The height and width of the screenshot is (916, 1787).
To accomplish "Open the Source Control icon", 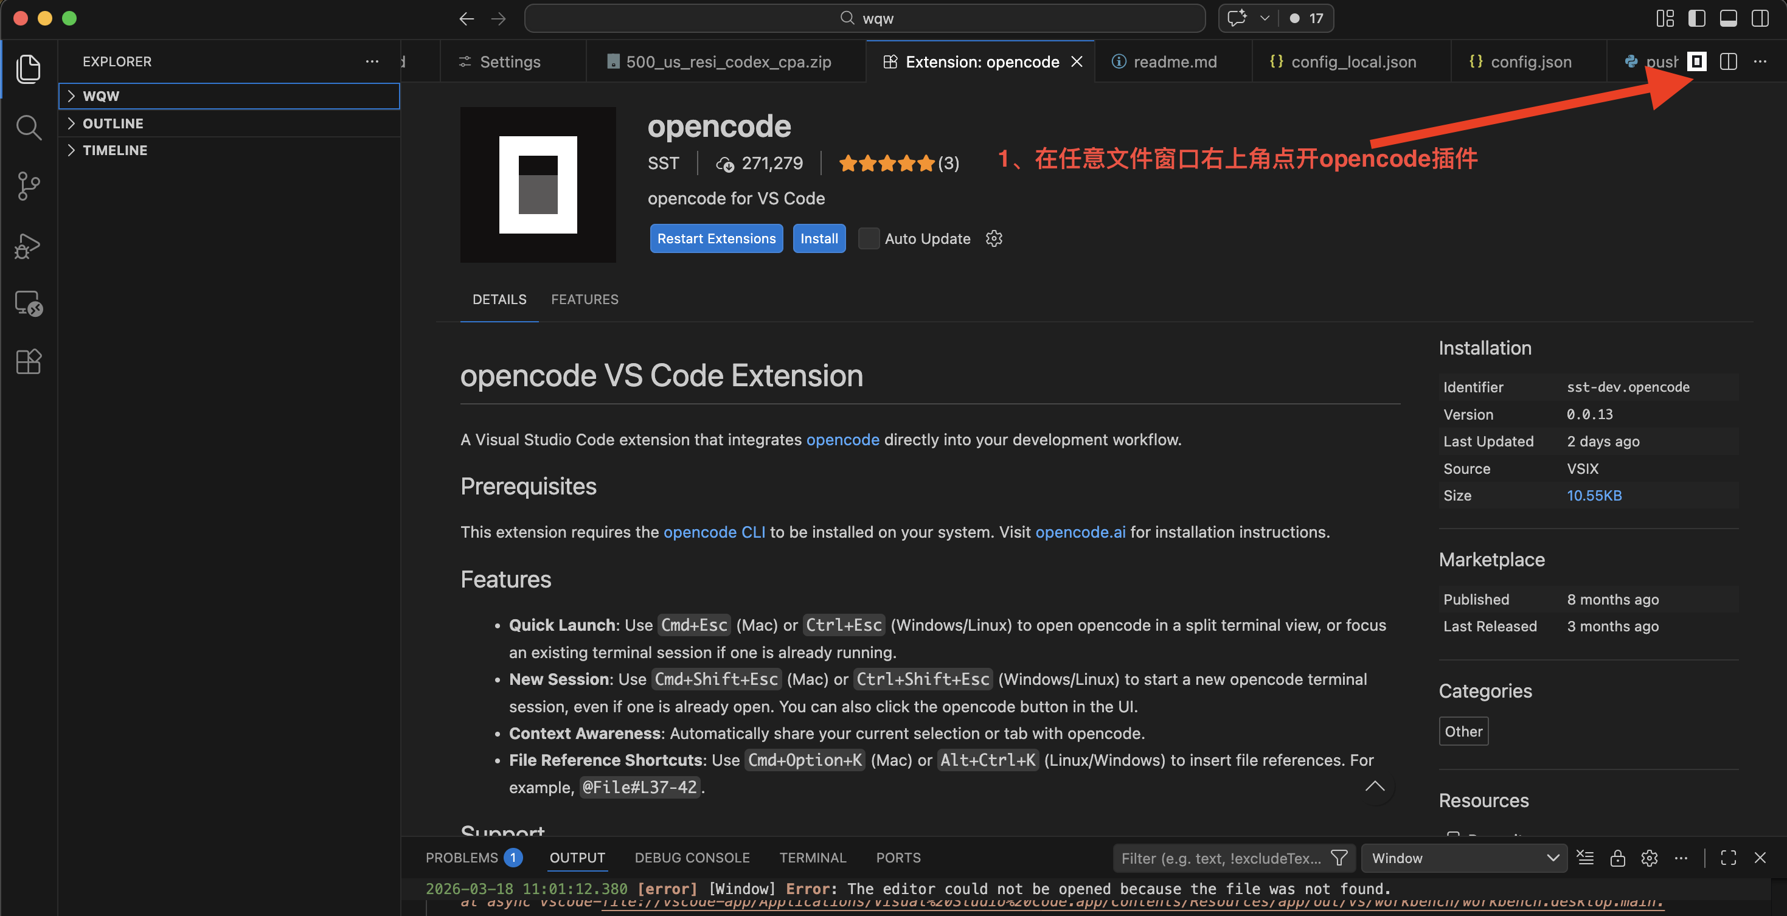I will point(29,186).
